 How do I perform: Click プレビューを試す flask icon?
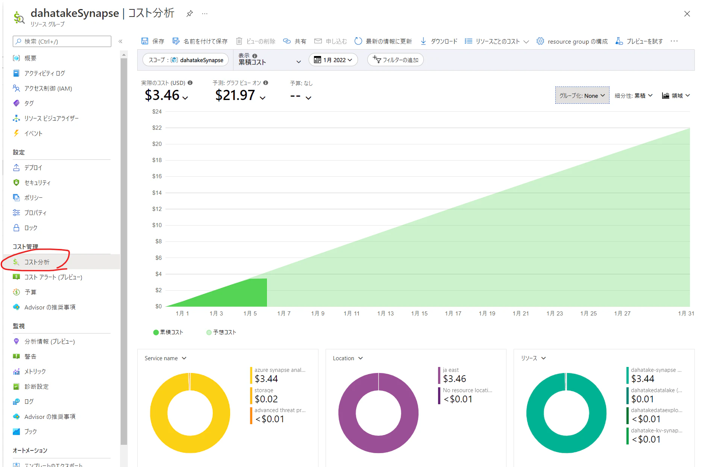(x=619, y=41)
